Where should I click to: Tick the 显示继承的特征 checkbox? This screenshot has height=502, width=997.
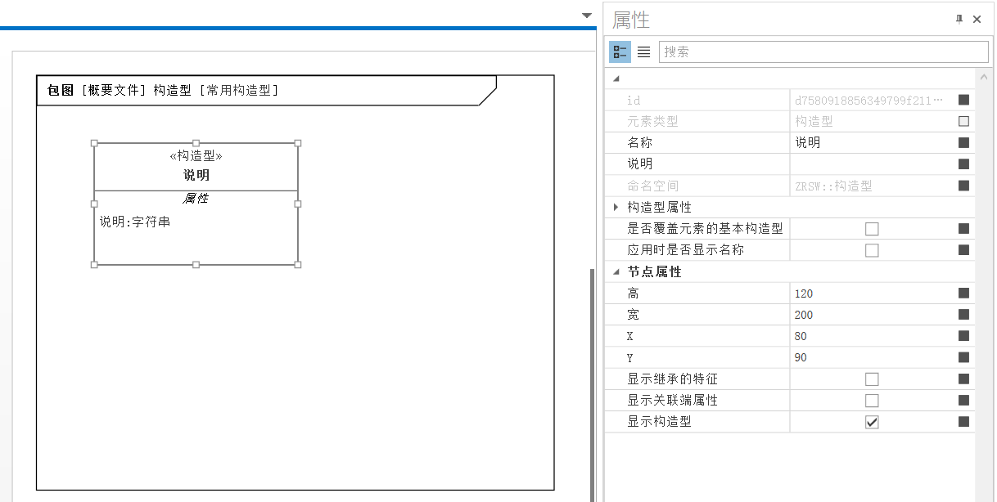(872, 379)
